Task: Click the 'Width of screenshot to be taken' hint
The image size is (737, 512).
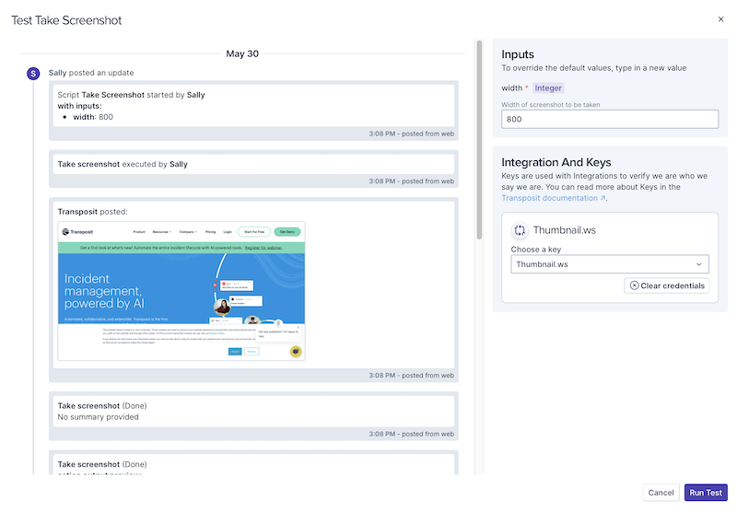Action: (550, 104)
